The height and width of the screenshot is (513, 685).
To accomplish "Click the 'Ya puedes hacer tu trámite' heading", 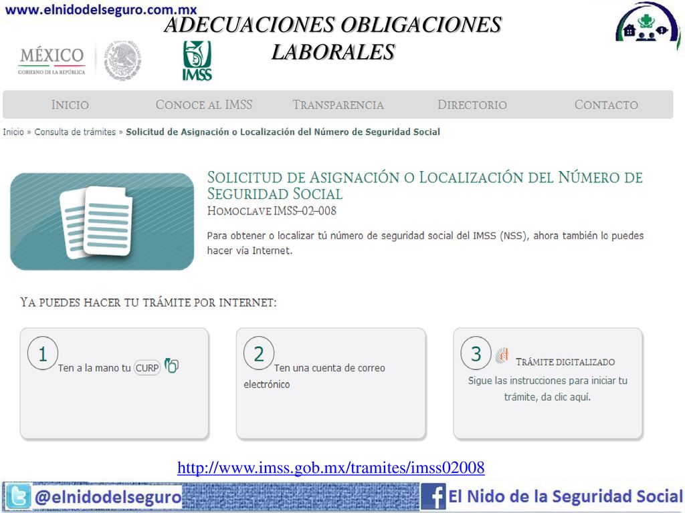I will [x=149, y=303].
